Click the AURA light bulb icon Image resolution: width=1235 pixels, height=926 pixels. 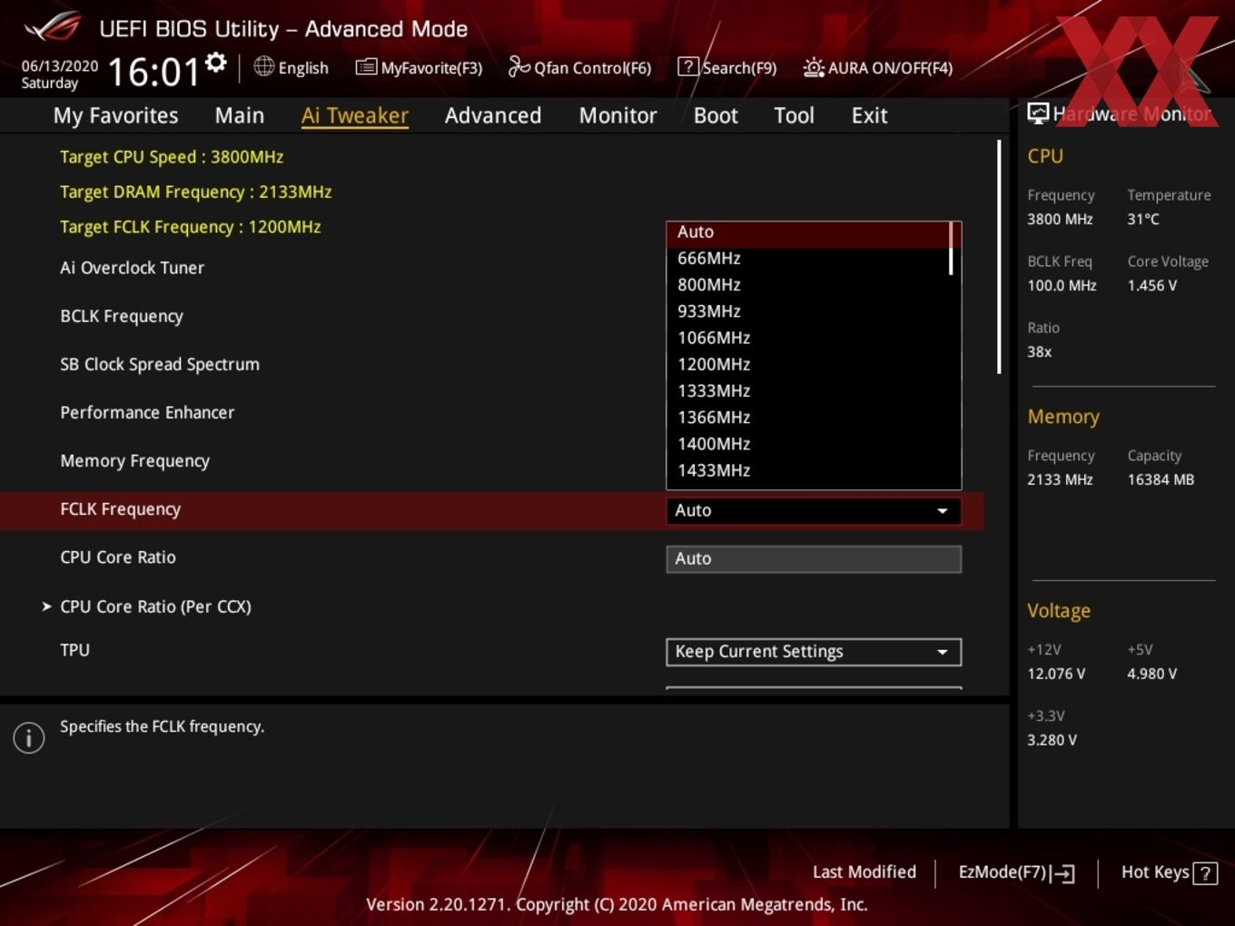pos(814,67)
